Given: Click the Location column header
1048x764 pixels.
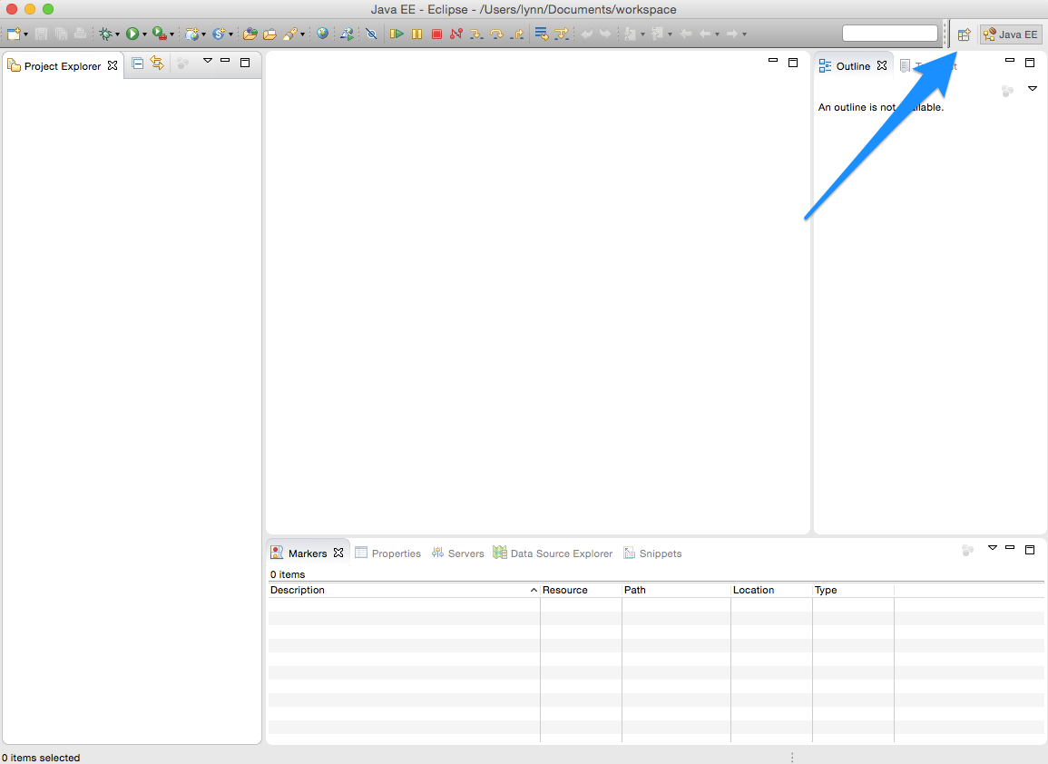Looking at the screenshot, I should (772, 590).
